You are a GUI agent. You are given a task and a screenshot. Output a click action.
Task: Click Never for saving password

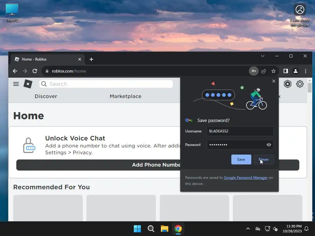click(264, 159)
